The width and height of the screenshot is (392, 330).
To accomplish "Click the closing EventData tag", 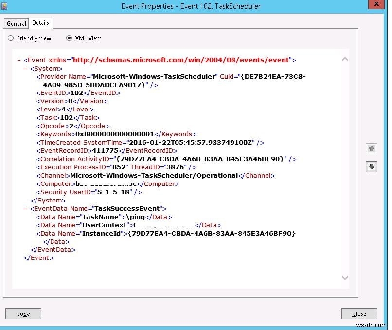I will click(53, 250).
